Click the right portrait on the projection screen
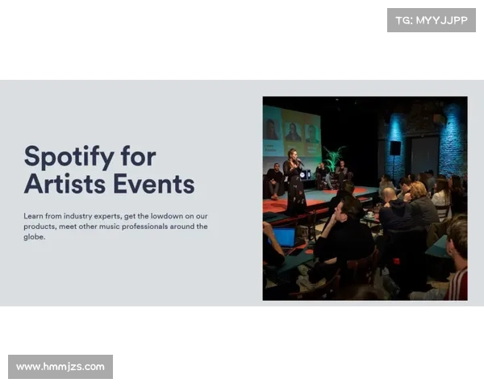Screen dimensions: 484x387 point(311,132)
